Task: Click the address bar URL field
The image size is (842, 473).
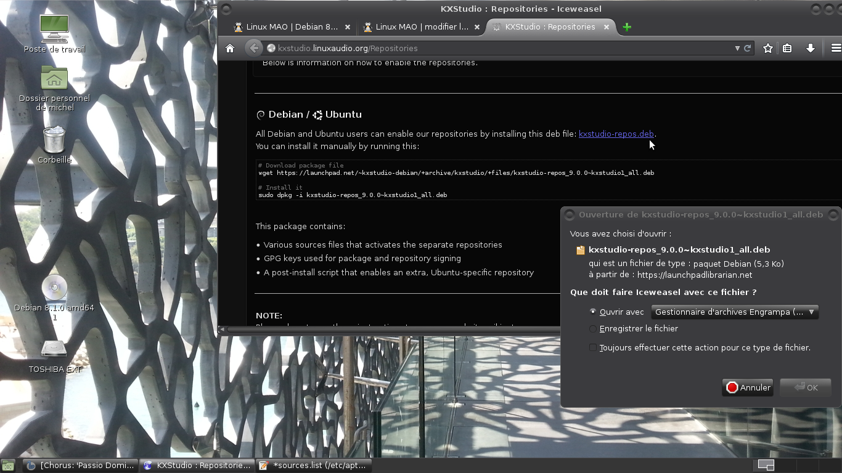Action: pyautogui.click(x=505, y=48)
